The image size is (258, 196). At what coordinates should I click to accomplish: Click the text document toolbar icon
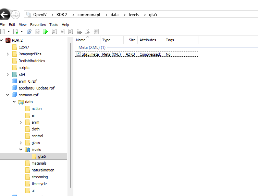coord(62,31)
